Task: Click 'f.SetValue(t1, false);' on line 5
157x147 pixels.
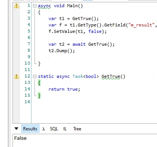Action: coord(78,31)
